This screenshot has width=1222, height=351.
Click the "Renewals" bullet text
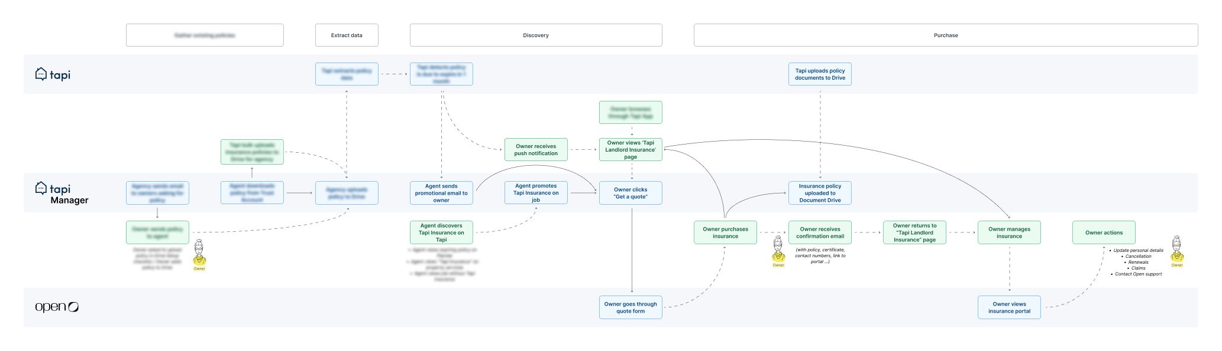tap(1138, 262)
